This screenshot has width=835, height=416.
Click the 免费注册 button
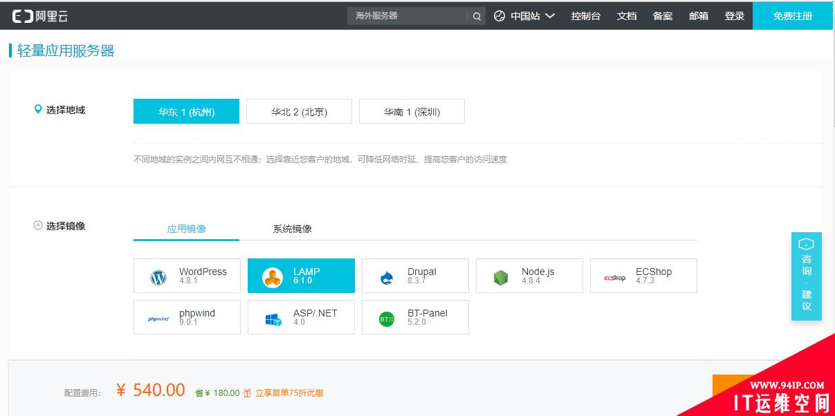pyautogui.click(x=793, y=16)
